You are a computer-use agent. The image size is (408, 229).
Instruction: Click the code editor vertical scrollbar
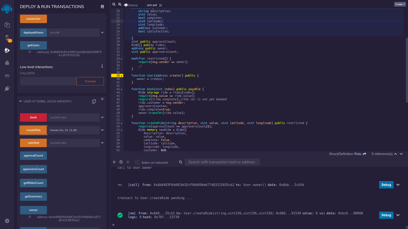click(x=407, y=71)
